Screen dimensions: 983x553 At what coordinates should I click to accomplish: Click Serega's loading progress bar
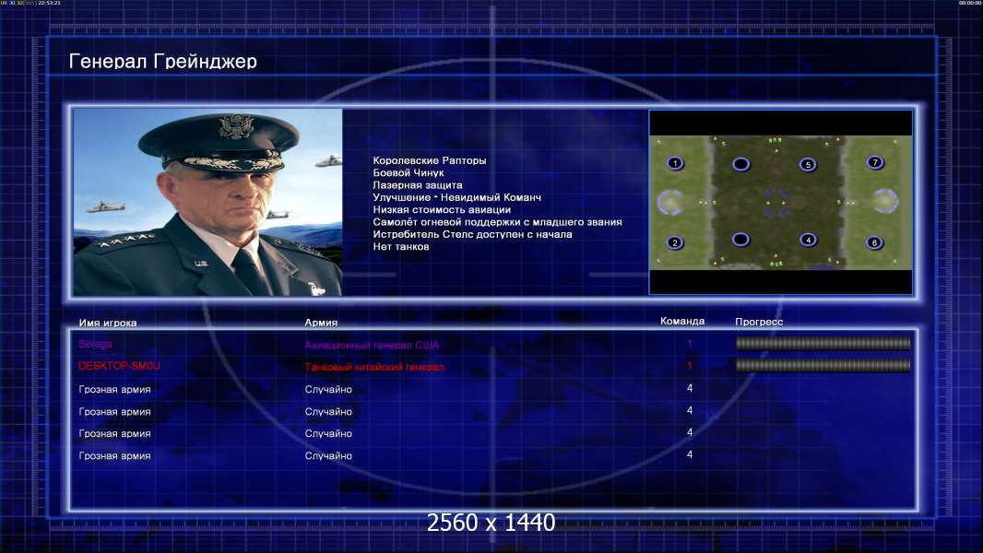coord(823,343)
